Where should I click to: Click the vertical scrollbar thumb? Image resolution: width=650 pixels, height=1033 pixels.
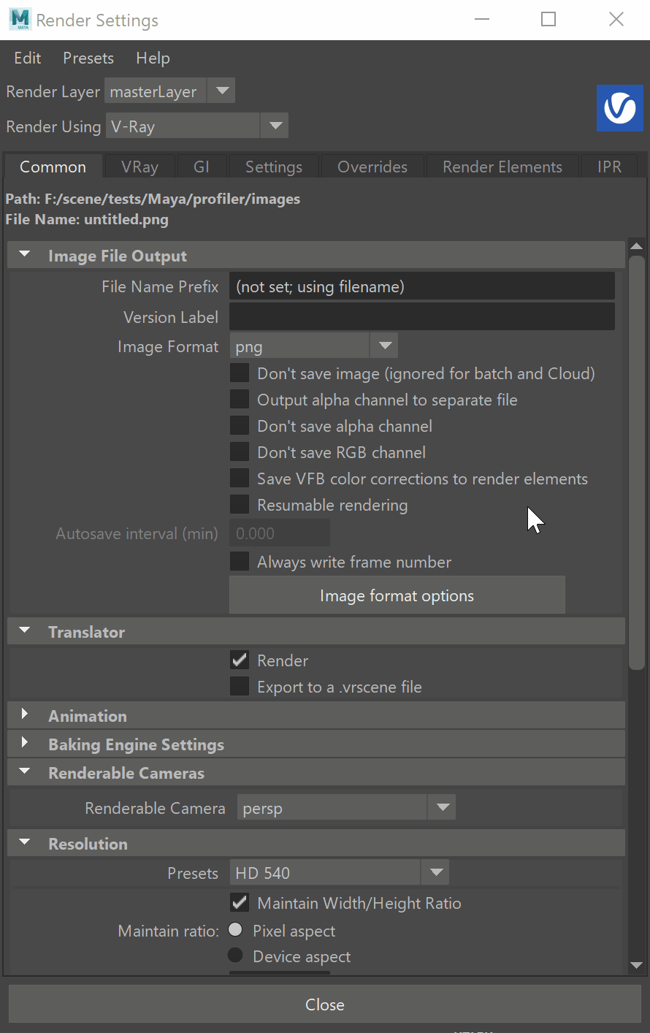click(636, 462)
